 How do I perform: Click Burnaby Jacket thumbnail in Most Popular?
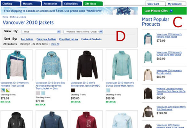[148, 75]
